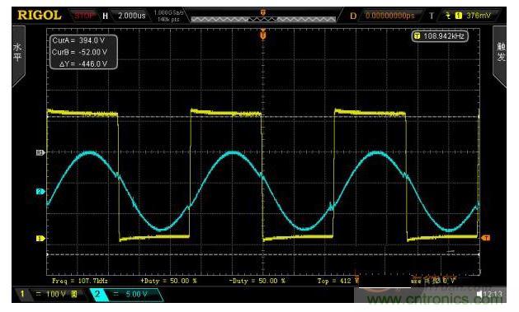This screenshot has width=519, height=312.
Task: Select the 2.000us horizontal timebase field
Action: [131, 16]
